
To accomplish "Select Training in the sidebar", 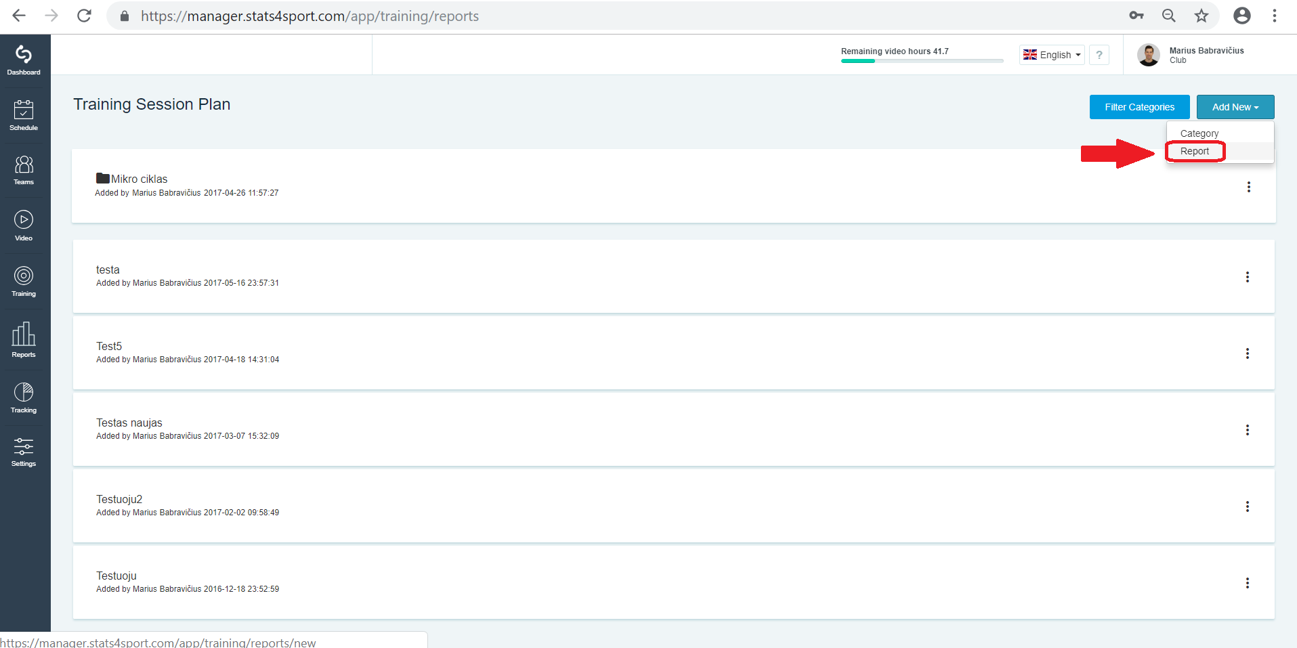I will 24,282.
